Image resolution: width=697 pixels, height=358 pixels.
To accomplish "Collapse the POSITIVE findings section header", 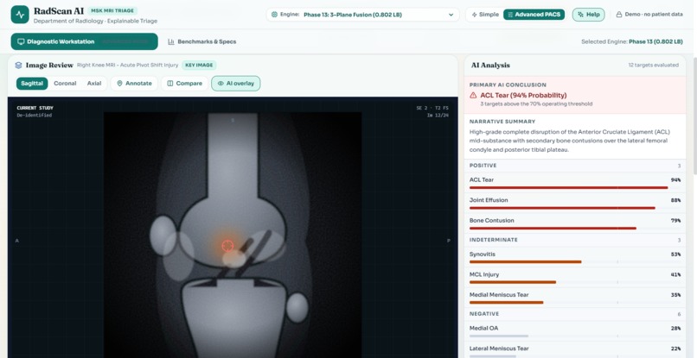I will pos(575,166).
